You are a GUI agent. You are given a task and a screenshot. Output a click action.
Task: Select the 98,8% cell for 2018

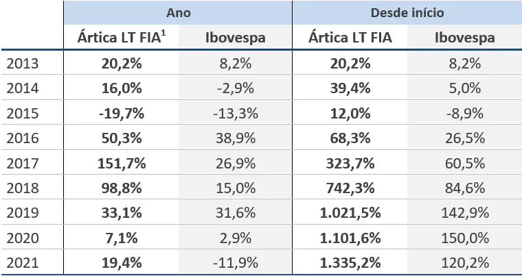click(x=121, y=188)
